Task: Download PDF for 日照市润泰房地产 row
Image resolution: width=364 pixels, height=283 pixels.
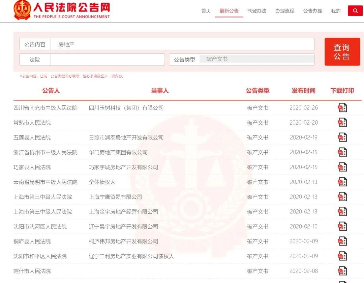Action: 342,137
